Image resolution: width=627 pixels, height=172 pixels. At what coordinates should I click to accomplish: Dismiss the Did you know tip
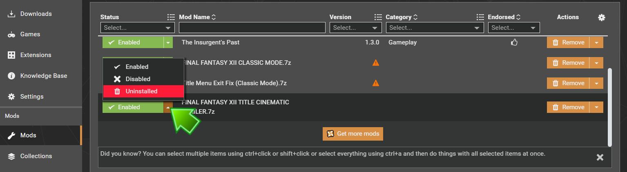click(x=600, y=157)
